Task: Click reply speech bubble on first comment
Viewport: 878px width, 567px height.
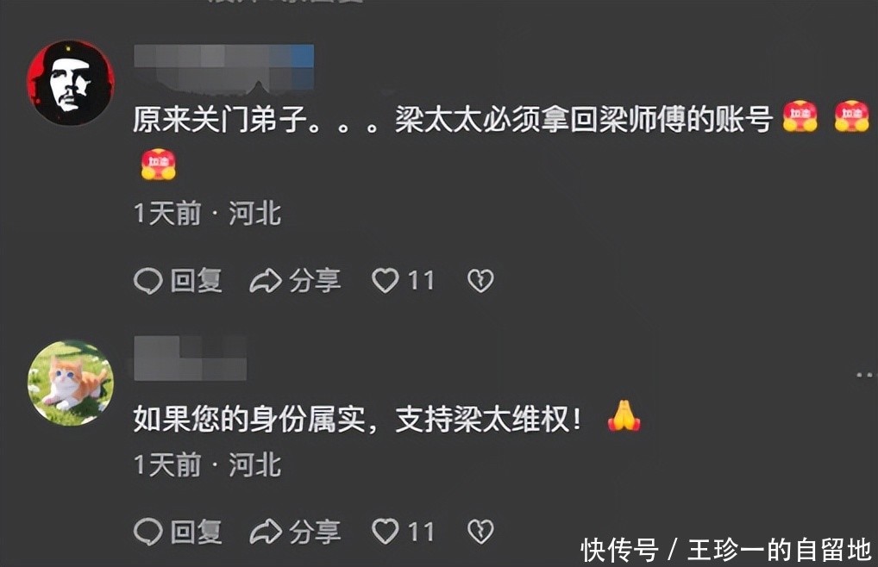Action: 147,281
